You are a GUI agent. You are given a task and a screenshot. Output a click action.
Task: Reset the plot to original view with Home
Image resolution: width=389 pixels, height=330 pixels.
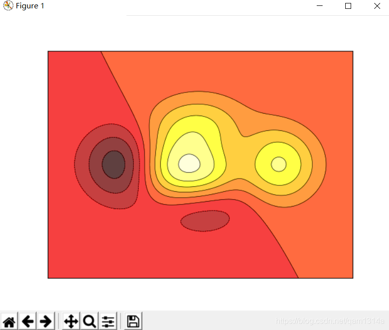coord(9,321)
